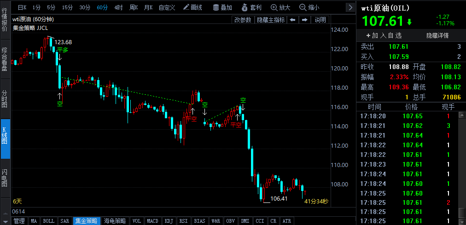Click the 买入 price 107.59
Viewport: 466px width, 225px height.
pos(398,57)
